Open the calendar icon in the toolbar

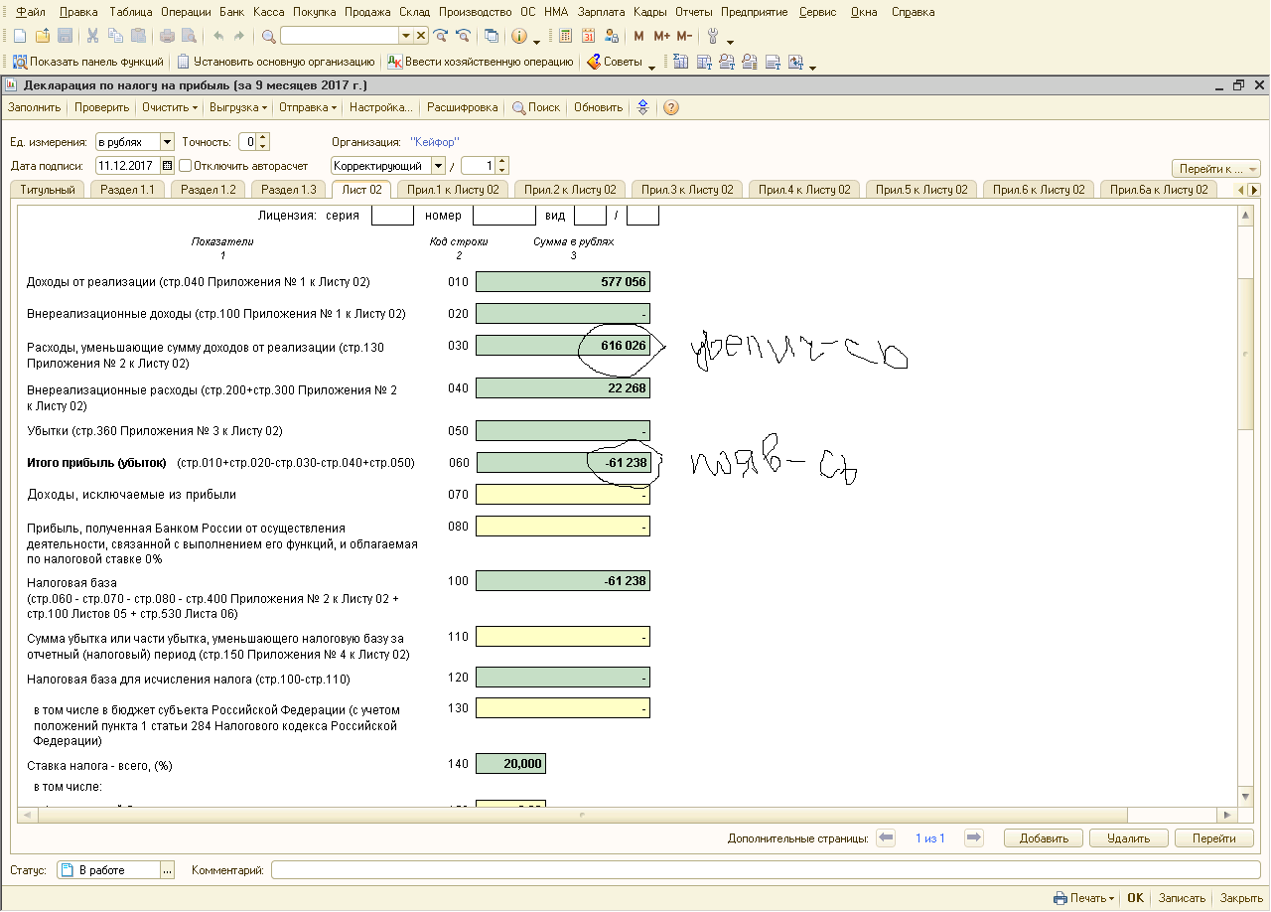(x=588, y=36)
